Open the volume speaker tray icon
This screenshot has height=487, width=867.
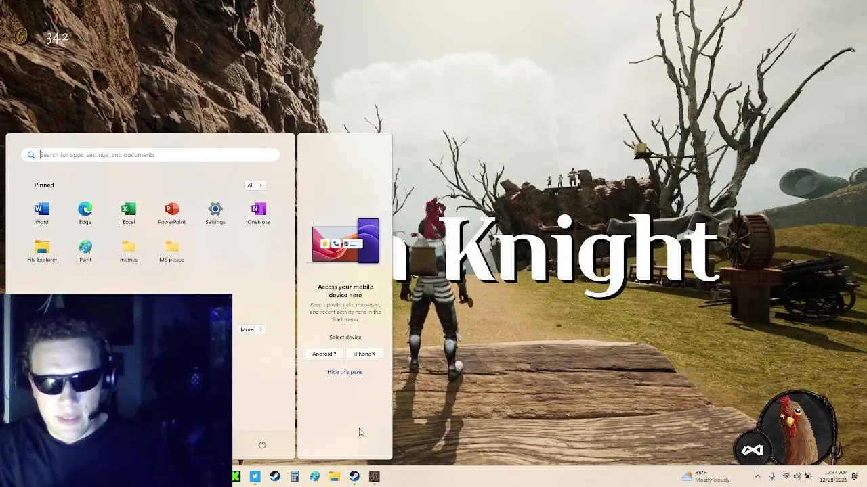coord(797,476)
